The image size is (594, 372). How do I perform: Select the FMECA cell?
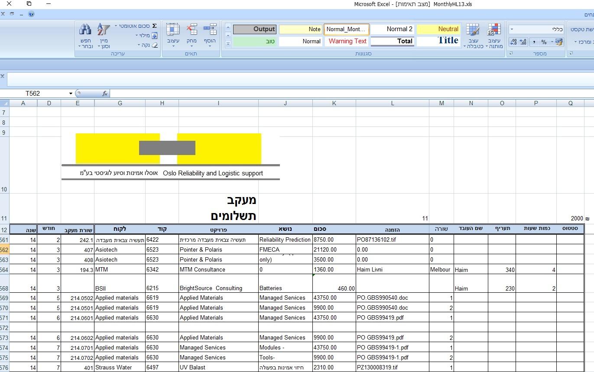(286, 249)
